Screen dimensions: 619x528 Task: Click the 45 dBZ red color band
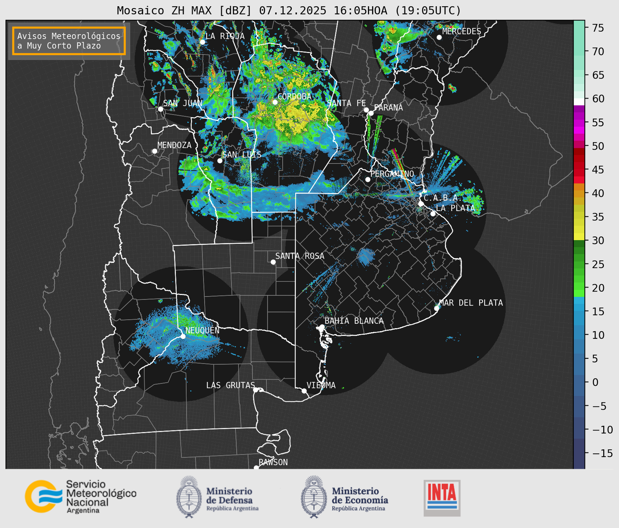(579, 170)
